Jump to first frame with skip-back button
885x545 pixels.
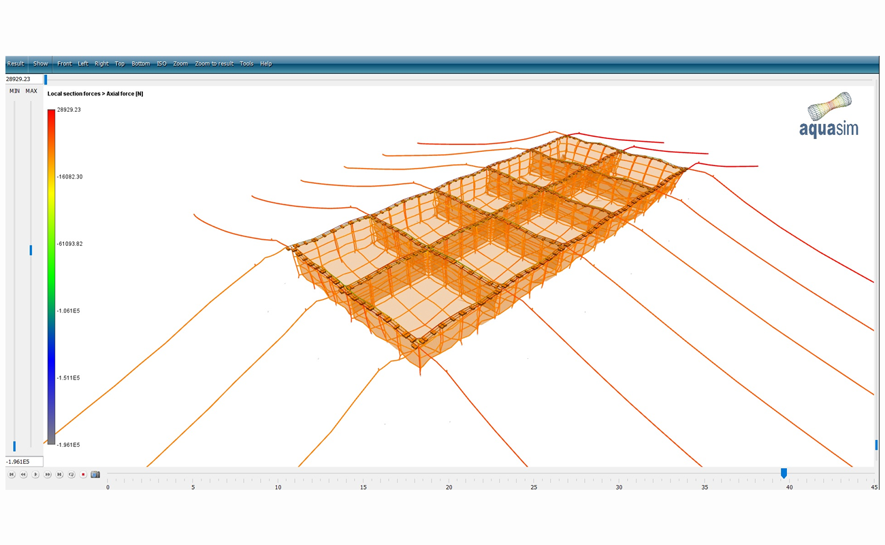click(x=12, y=474)
